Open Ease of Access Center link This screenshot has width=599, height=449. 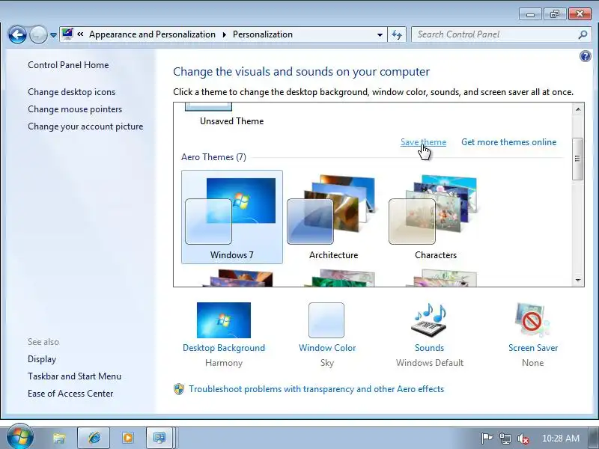70,394
